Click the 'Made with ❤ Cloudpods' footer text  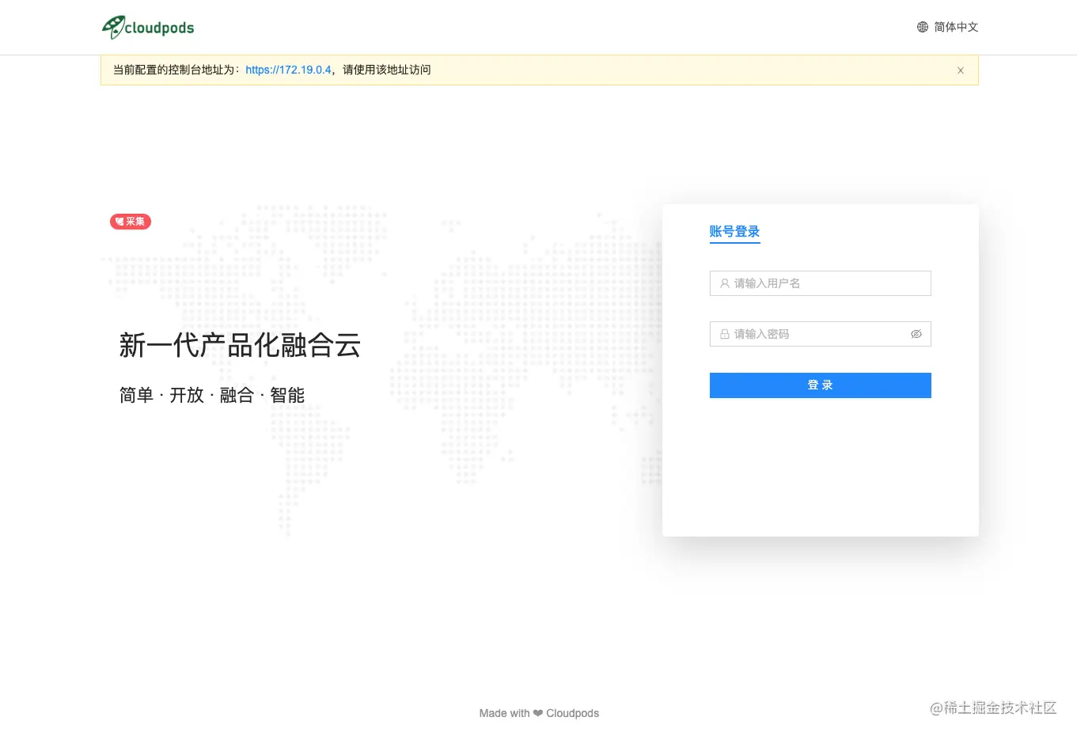[x=539, y=713]
